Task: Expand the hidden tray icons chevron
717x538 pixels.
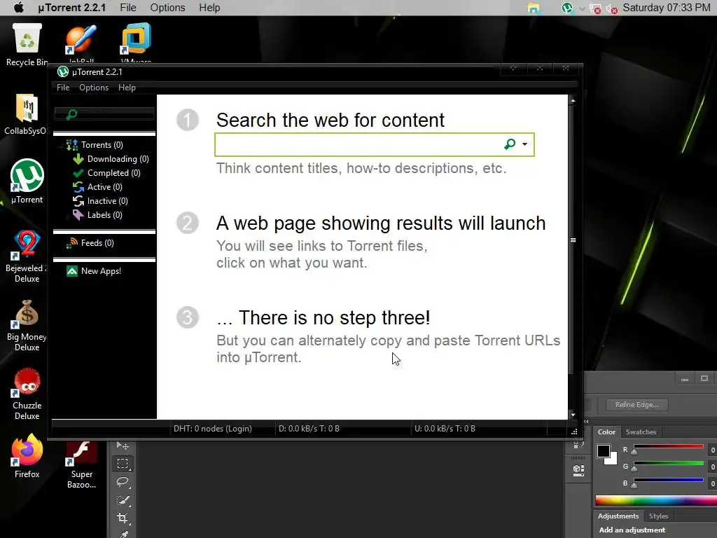Action: point(582,8)
